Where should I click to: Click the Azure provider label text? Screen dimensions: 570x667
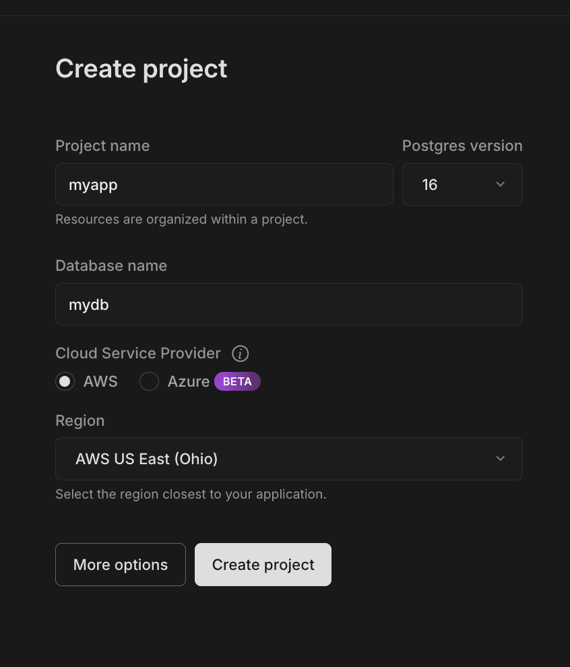[188, 382]
